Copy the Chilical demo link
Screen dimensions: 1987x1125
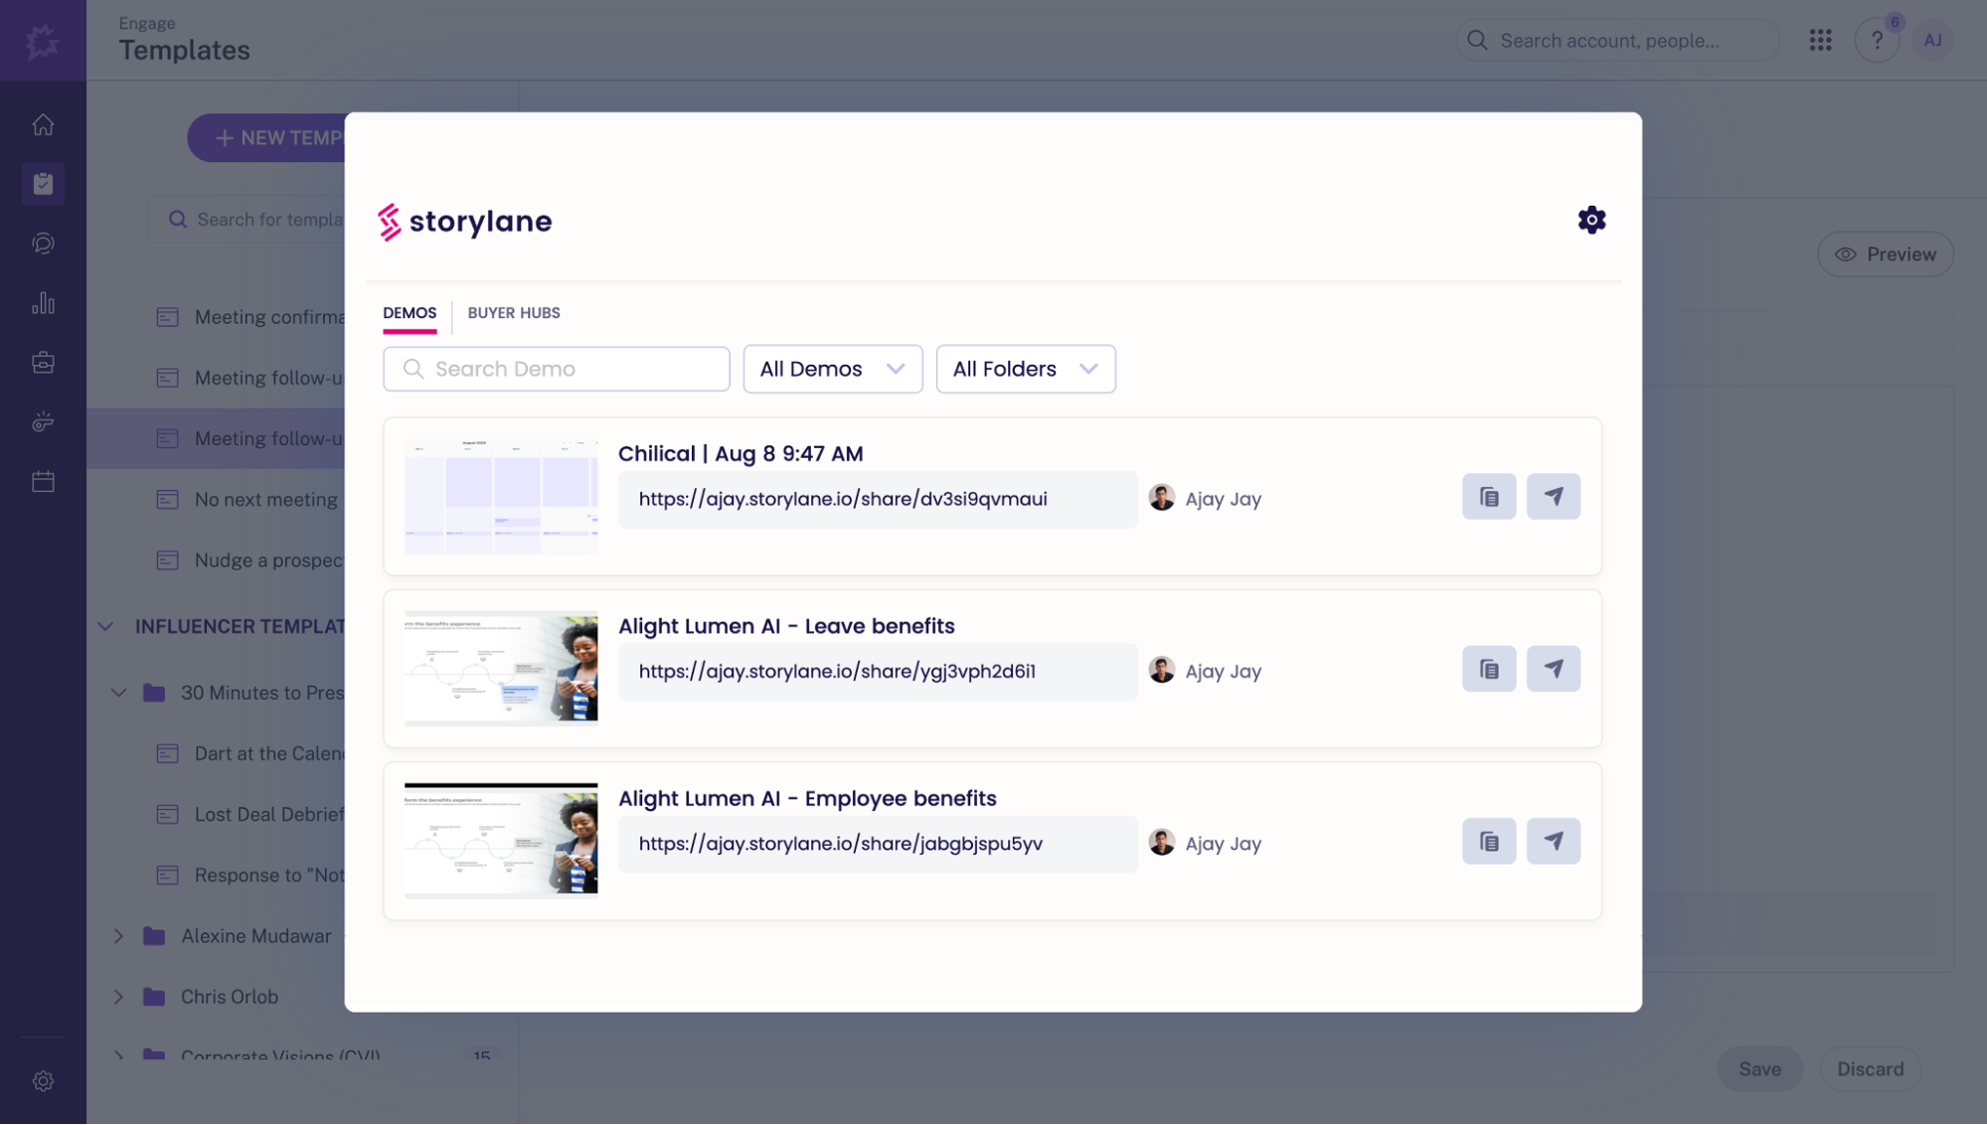pos(1488,497)
